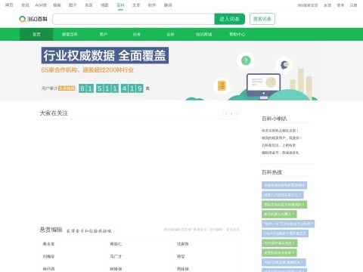The width and height of the screenshot is (363, 272).
Task: Open 地图 in the top bar
Action: 104,5
